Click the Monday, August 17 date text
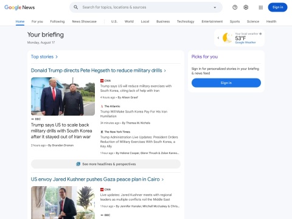The width and height of the screenshot is (292, 219). pyautogui.click(x=41, y=43)
